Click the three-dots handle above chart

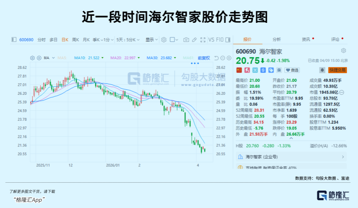(x=195, y=64)
